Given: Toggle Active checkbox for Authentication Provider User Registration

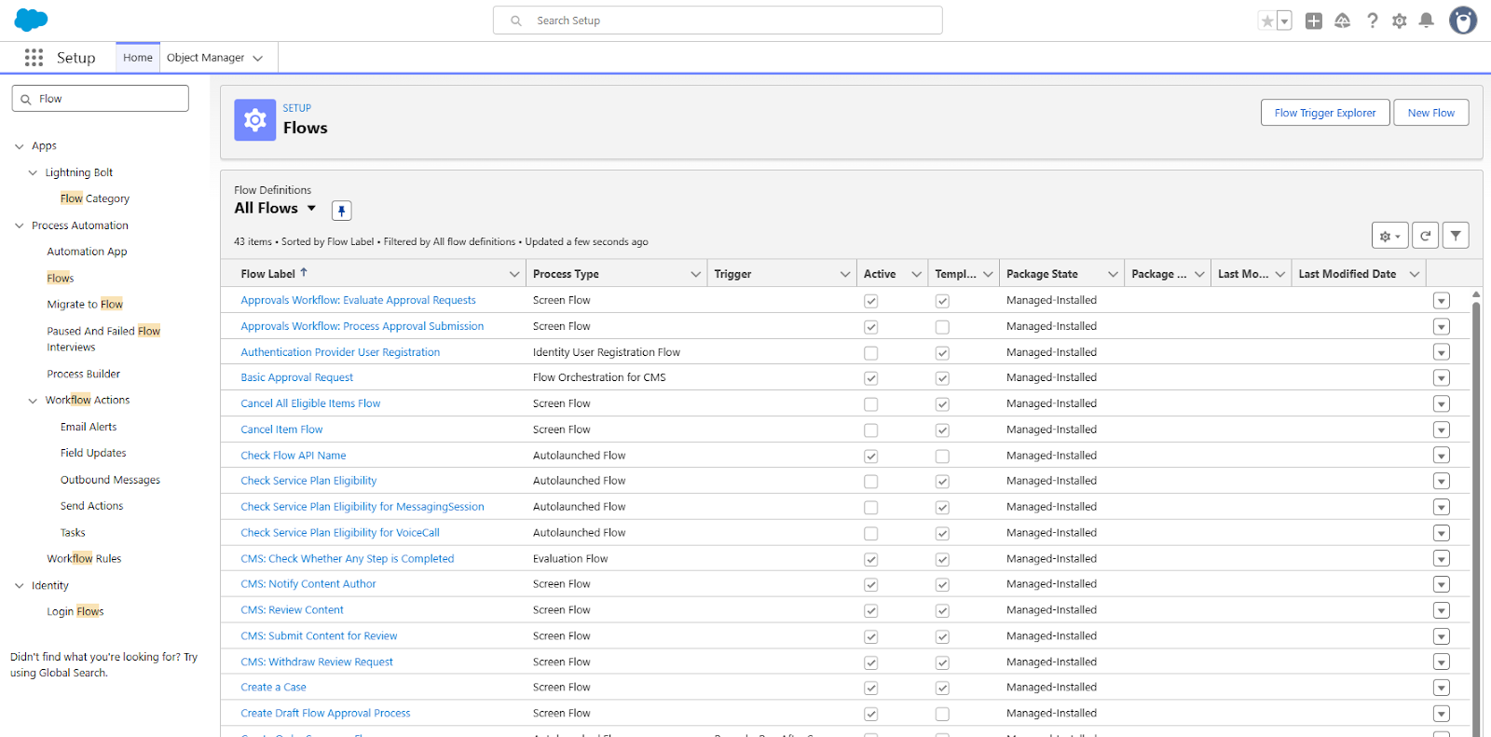Looking at the screenshot, I should [x=870, y=353].
